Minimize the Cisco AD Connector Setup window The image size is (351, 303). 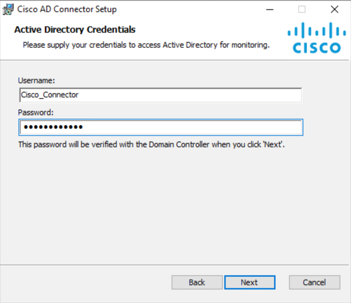click(270, 9)
